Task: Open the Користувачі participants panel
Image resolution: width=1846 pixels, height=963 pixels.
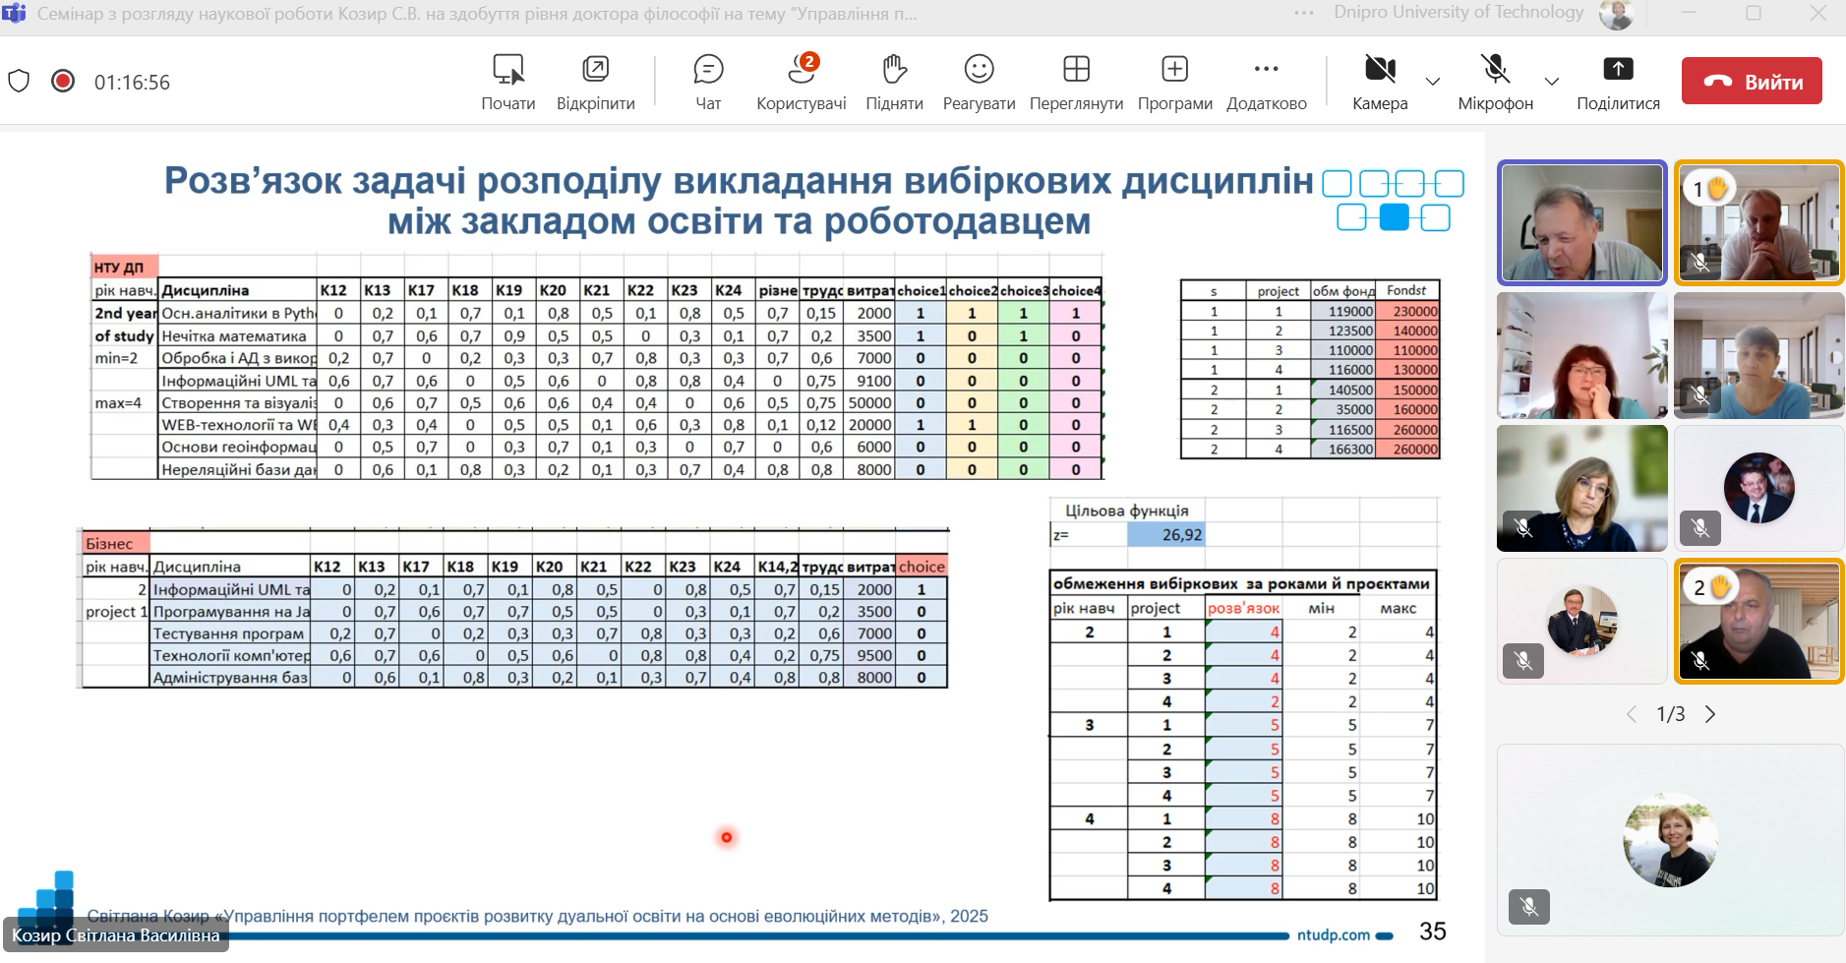Action: point(801,81)
